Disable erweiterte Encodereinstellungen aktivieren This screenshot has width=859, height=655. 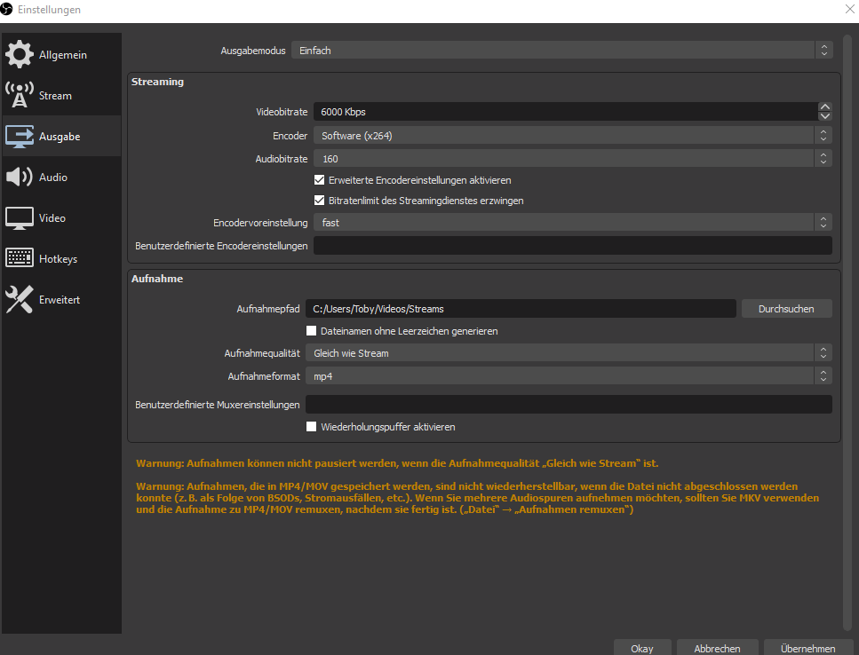point(320,179)
